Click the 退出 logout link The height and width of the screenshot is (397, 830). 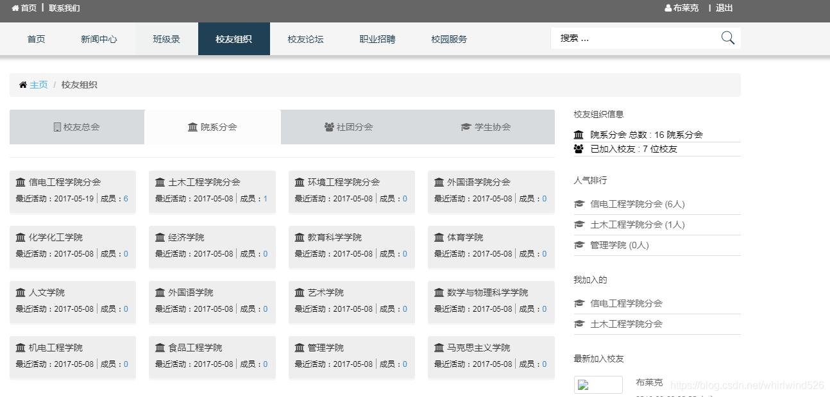724,8
